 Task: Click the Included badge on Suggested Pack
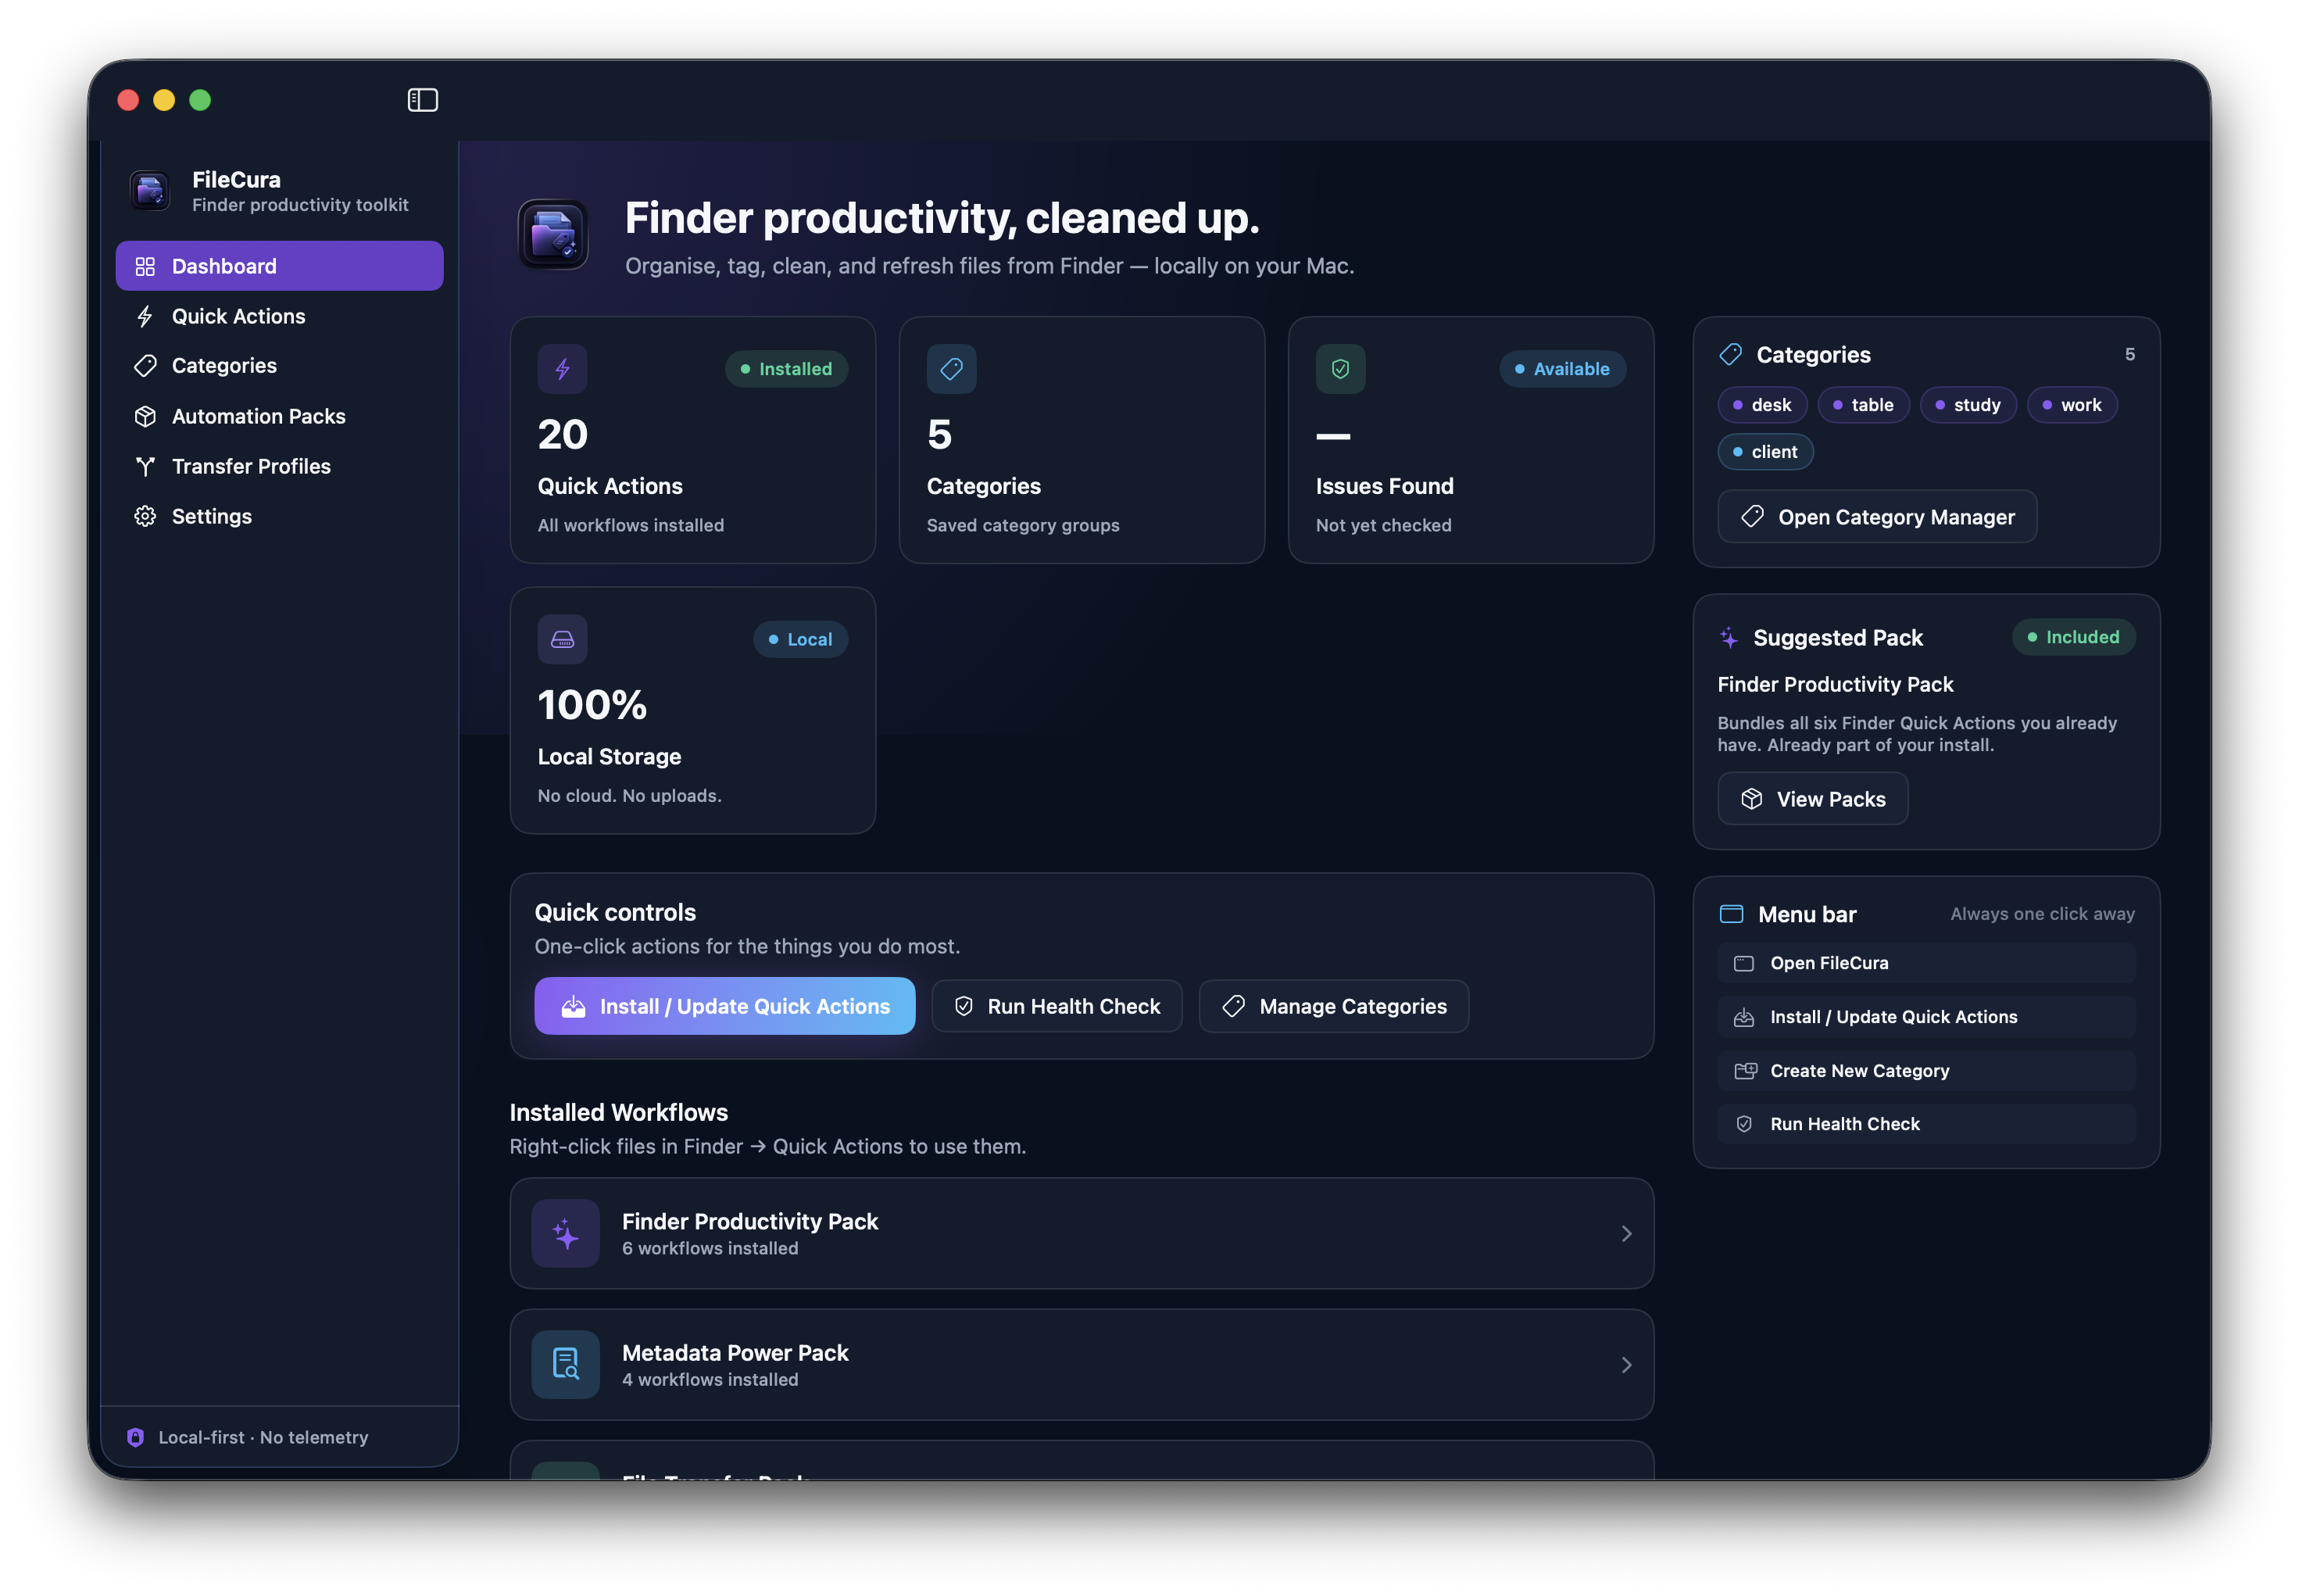pyautogui.click(x=2073, y=637)
